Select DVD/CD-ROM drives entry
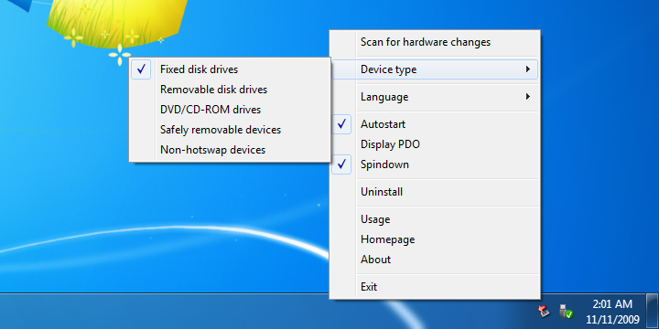 point(230,110)
